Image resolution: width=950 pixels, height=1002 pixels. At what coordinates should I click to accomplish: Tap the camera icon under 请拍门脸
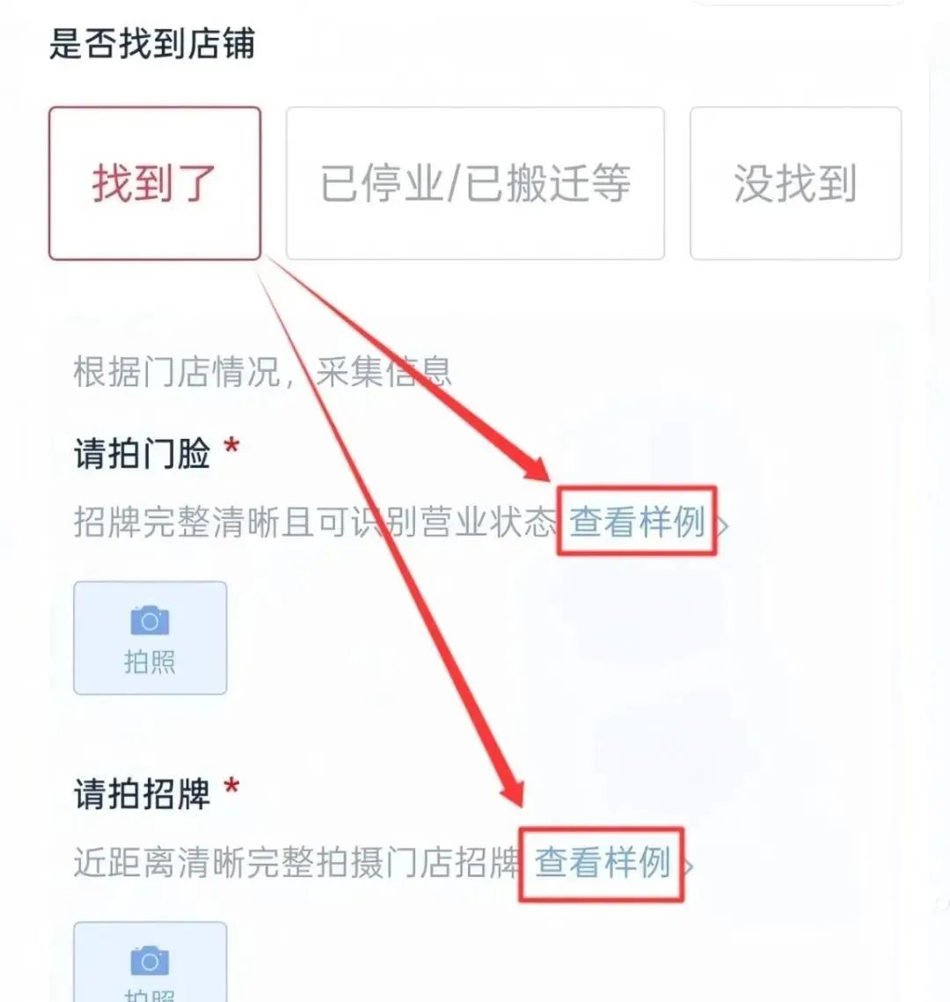(x=150, y=620)
